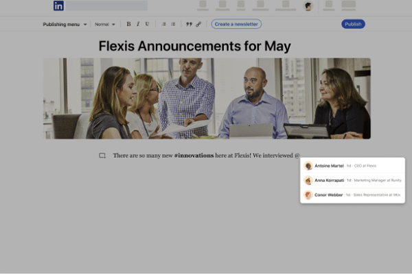Insert a hyperlink with link icon
This screenshot has width=412, height=274.
pyautogui.click(x=198, y=24)
